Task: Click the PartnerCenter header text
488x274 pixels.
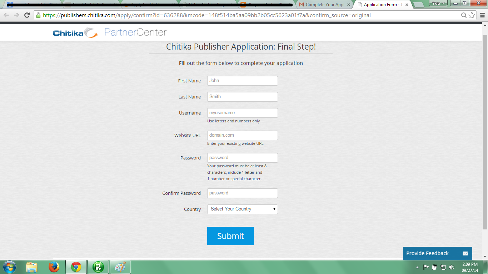Action: coord(135,32)
